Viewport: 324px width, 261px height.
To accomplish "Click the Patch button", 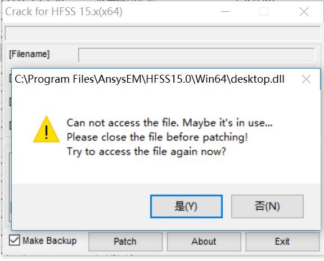I will (x=125, y=241).
